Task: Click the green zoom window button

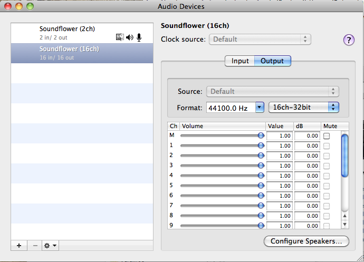Action: pyautogui.click(x=30, y=6)
